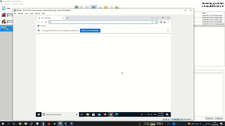Click the Reset button in snapshot panel
The height and width of the screenshot is (126, 225).
[x=219, y=119]
